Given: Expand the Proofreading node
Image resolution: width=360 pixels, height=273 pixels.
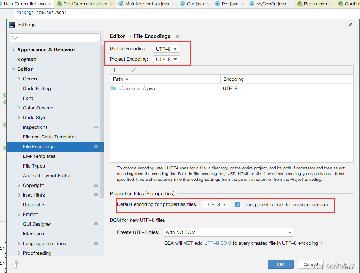Looking at the screenshot, I should (x=19, y=253).
